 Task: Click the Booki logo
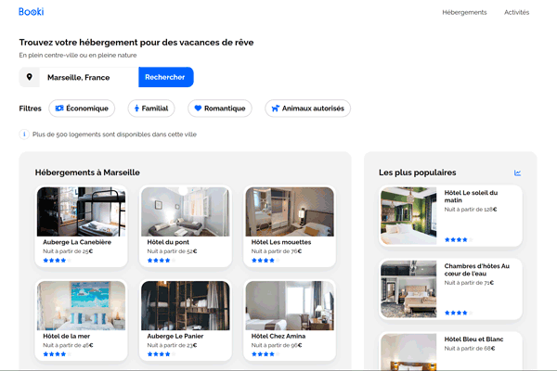click(x=32, y=12)
